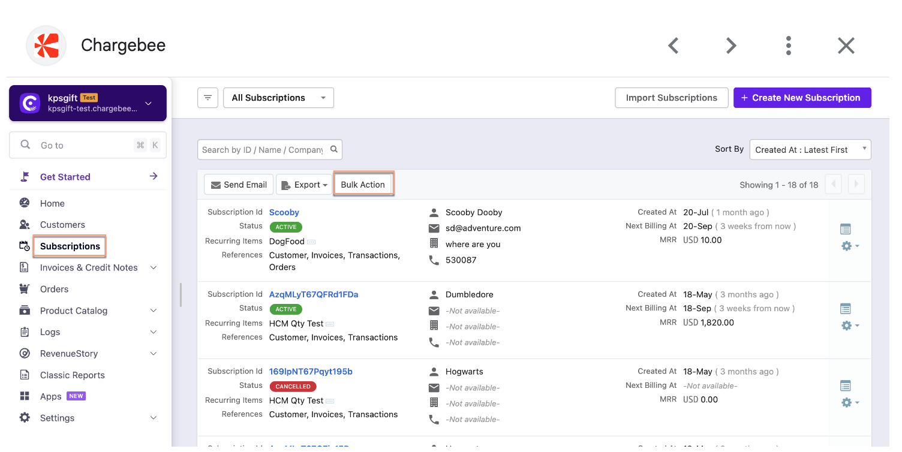Open gear actions menu for 169lpNT67Pqyt195b subscription
The width and height of the screenshot is (902, 452).
pyautogui.click(x=850, y=402)
